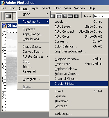Select the angle gradient icon
Image resolution: width=109 pixels, height=118 pixels.
65,16
